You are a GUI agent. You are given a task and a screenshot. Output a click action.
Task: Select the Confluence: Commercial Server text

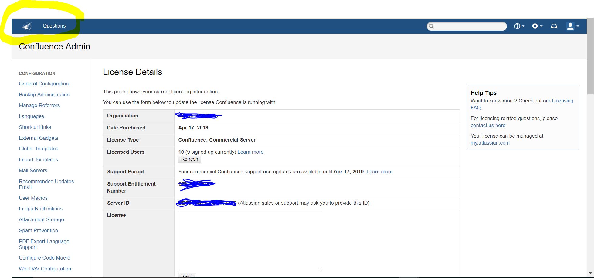(217, 140)
